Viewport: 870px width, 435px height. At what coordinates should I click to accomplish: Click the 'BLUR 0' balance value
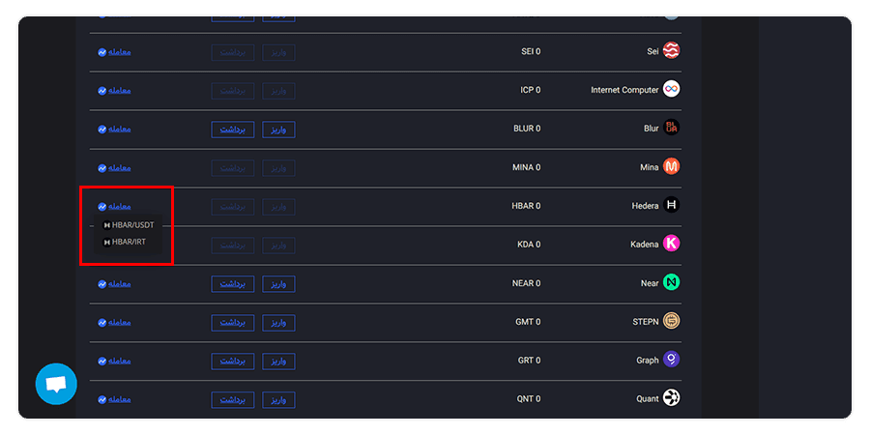point(527,129)
